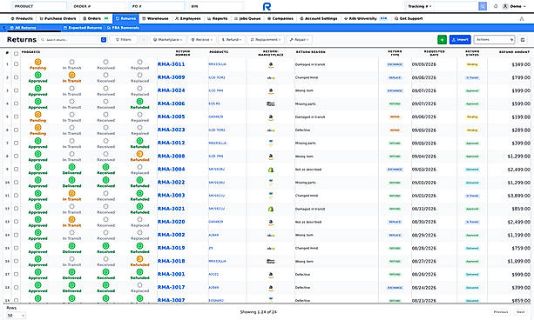Toggle the select-all checkbox in table header

coord(16,53)
